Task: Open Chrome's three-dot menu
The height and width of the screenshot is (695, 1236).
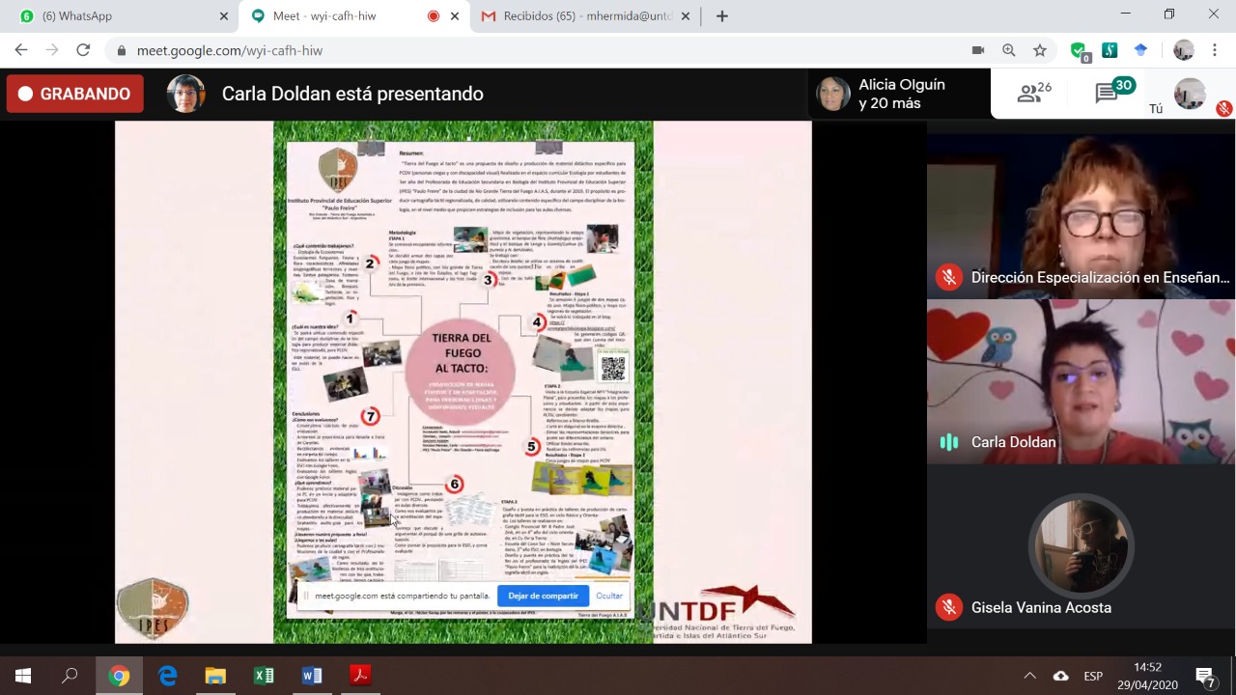Action: click(1215, 50)
